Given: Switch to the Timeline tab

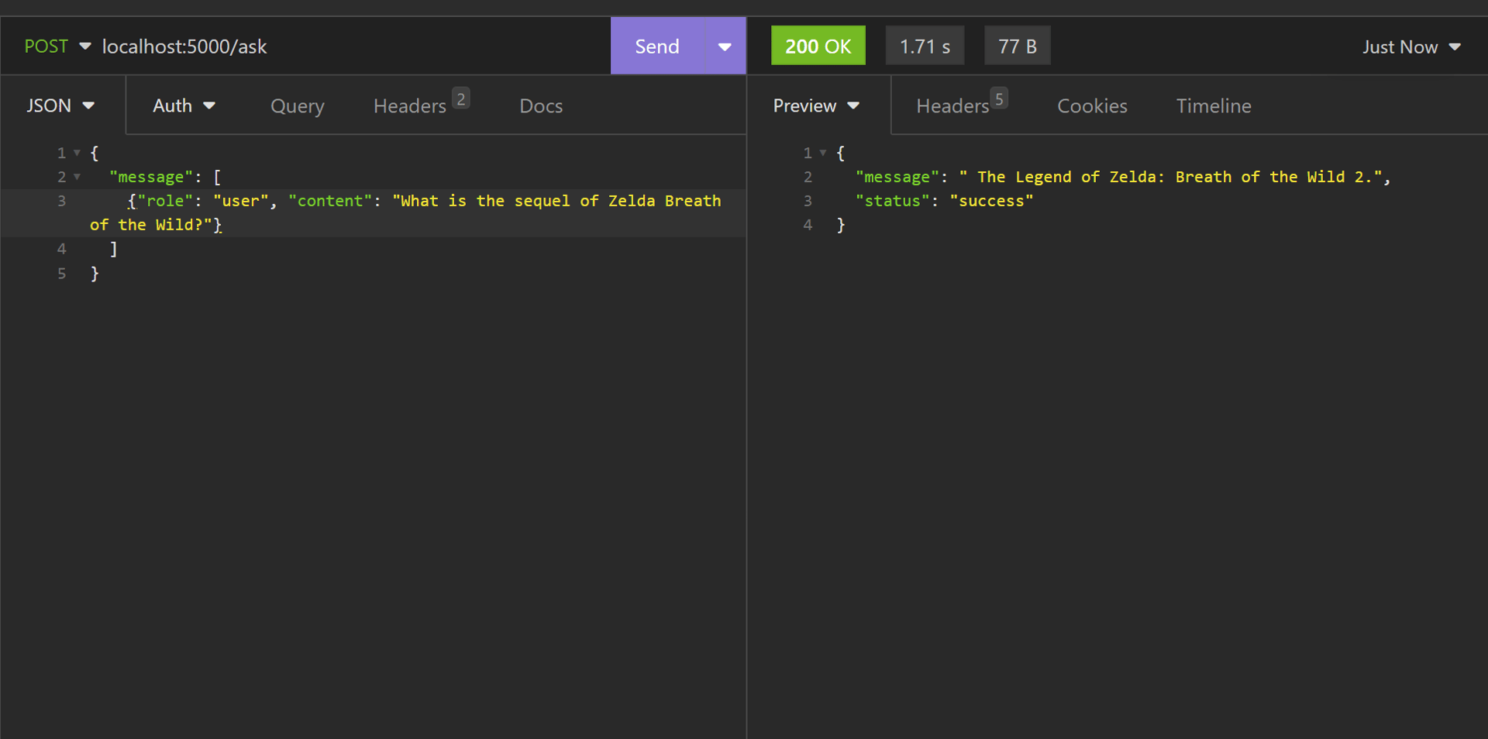Looking at the screenshot, I should click(1214, 106).
